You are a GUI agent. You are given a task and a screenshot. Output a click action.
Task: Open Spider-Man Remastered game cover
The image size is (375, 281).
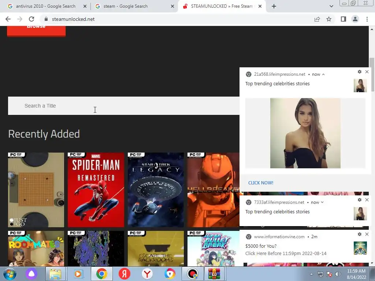[x=96, y=190]
